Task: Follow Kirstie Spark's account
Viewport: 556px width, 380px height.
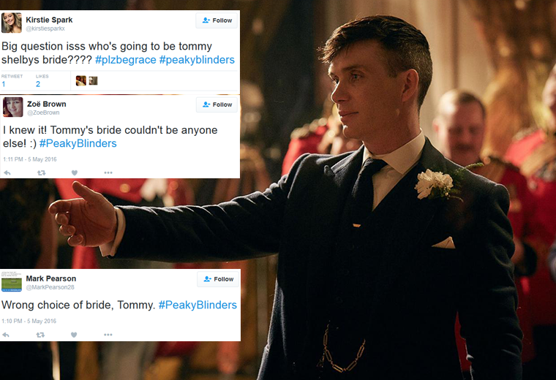Action: [x=217, y=20]
